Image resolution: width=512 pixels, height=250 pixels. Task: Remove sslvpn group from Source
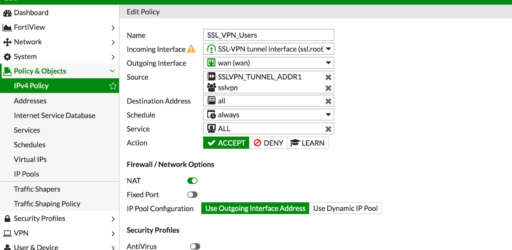tap(328, 88)
